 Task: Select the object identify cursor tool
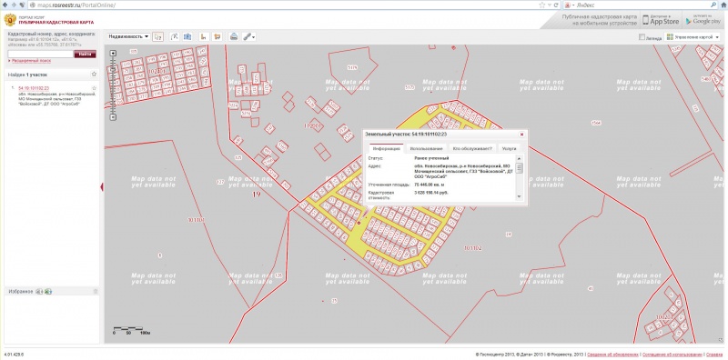coord(158,36)
